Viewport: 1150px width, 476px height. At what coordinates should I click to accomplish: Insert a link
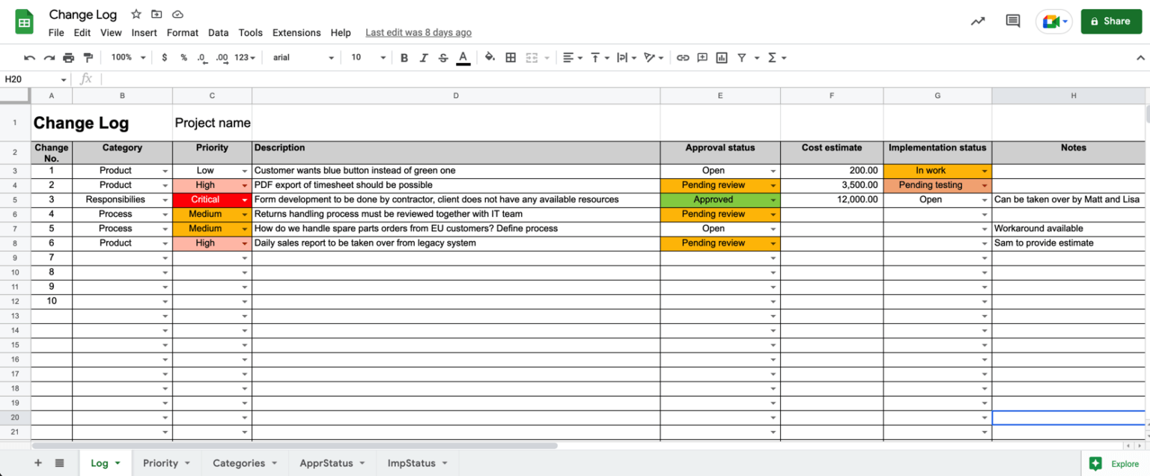(x=682, y=57)
